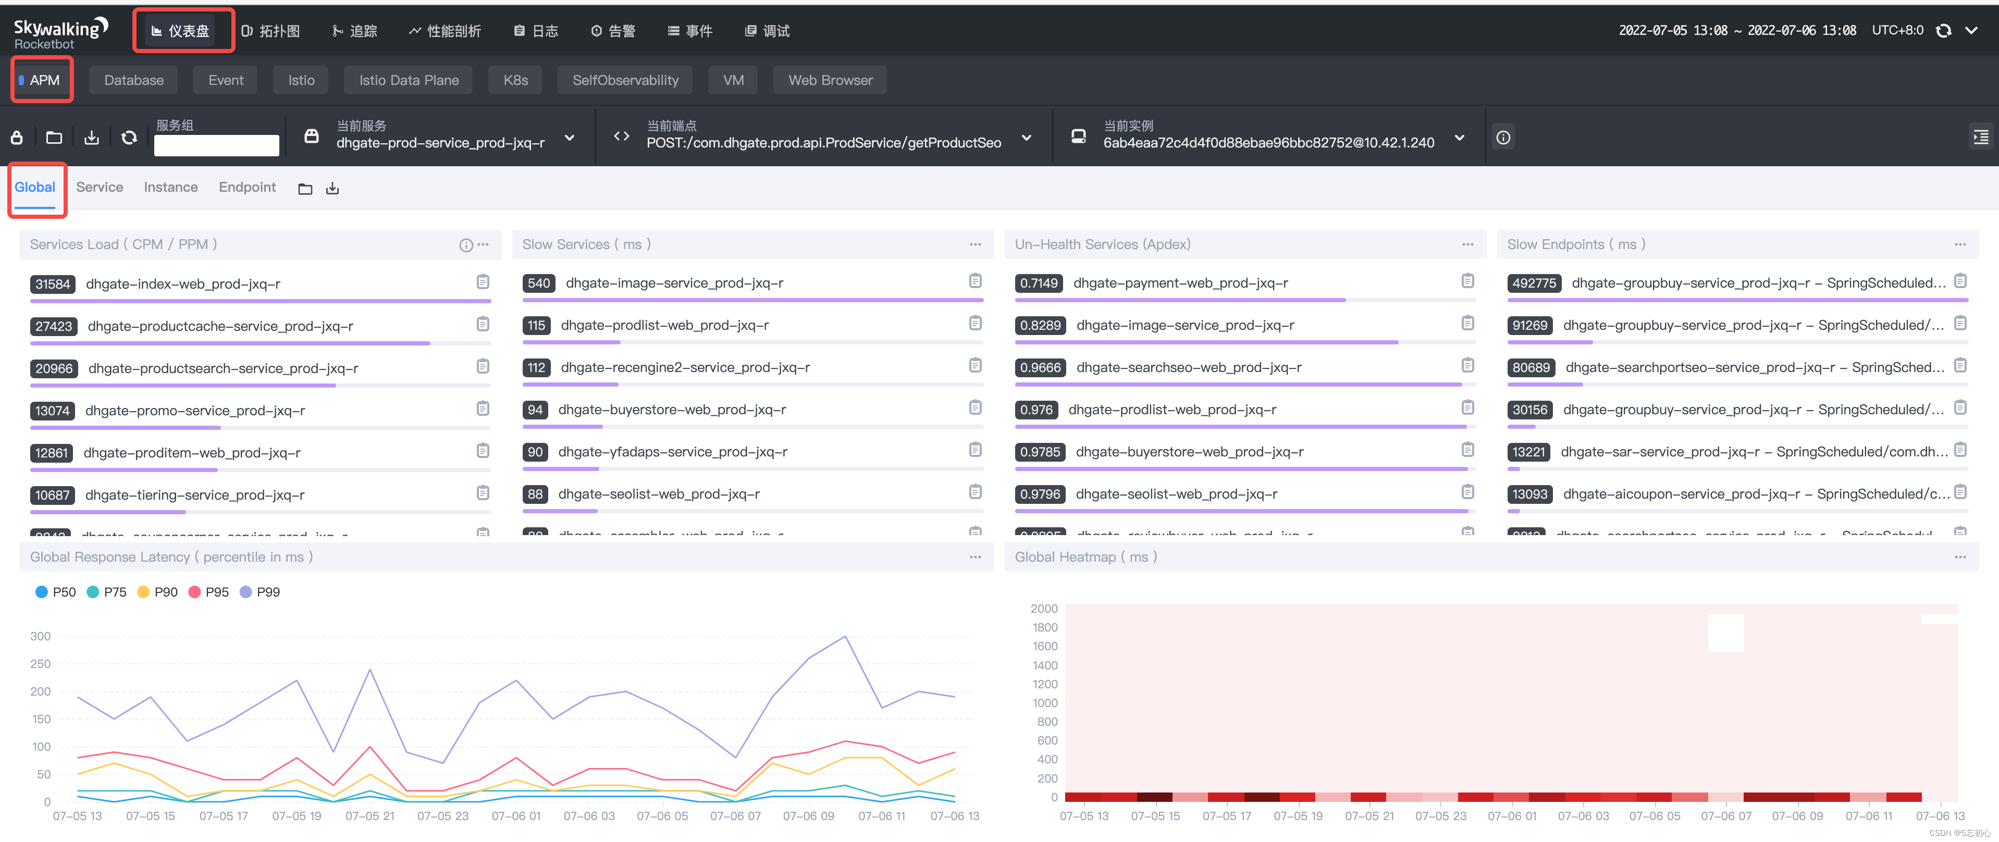The height and width of the screenshot is (842, 1999).
Task: Copy the dhgate-productcache-service_prod-jxq-r name
Action: (483, 324)
